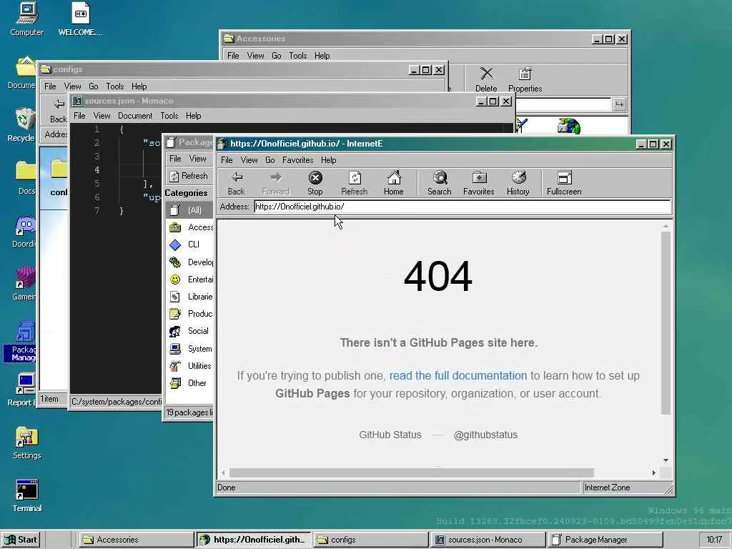Image resolution: width=732 pixels, height=549 pixels.
Task: Click the InternetE vertical scrollbar thumb
Action: pyautogui.click(x=666, y=323)
